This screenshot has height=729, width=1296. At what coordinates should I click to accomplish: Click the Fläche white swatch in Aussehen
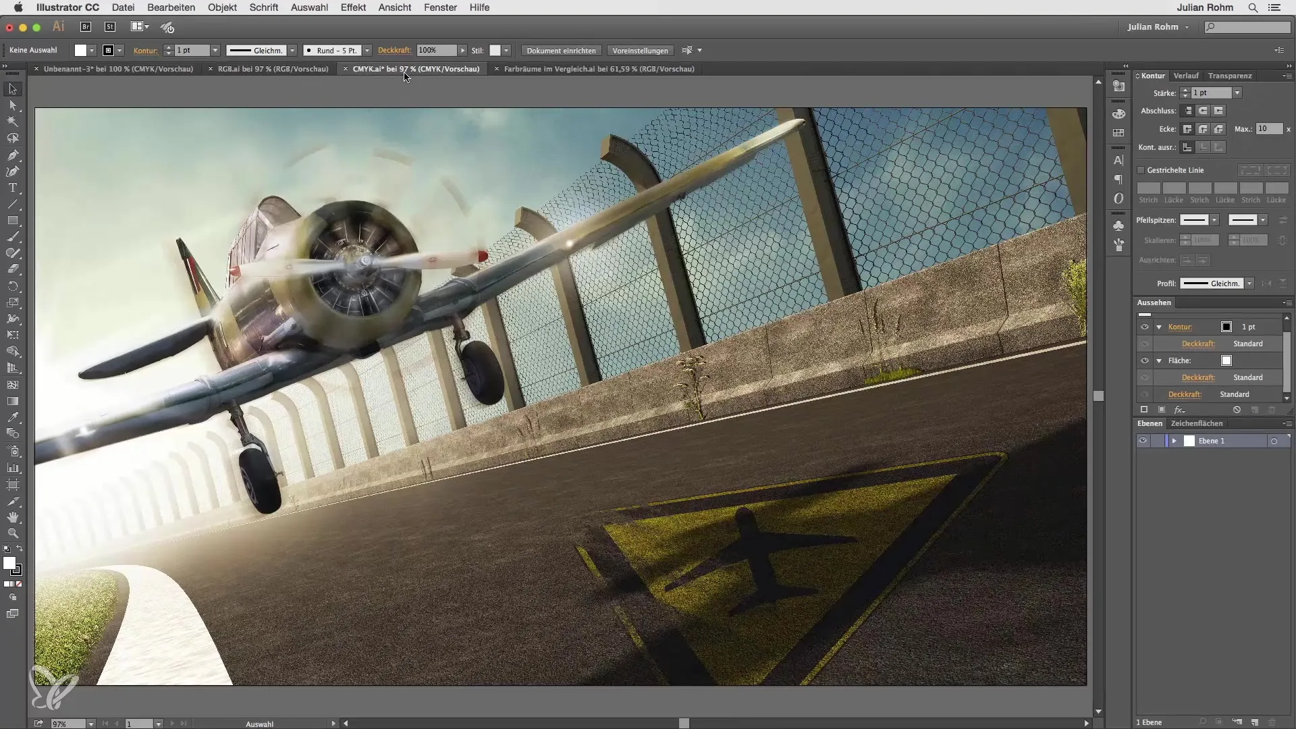[1226, 360]
